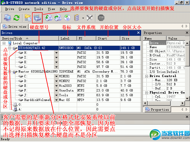Image resolution: width=190 pixels, height=142 pixels.
Task: Collapse the Drive Control property group
Action: click(147, 76)
